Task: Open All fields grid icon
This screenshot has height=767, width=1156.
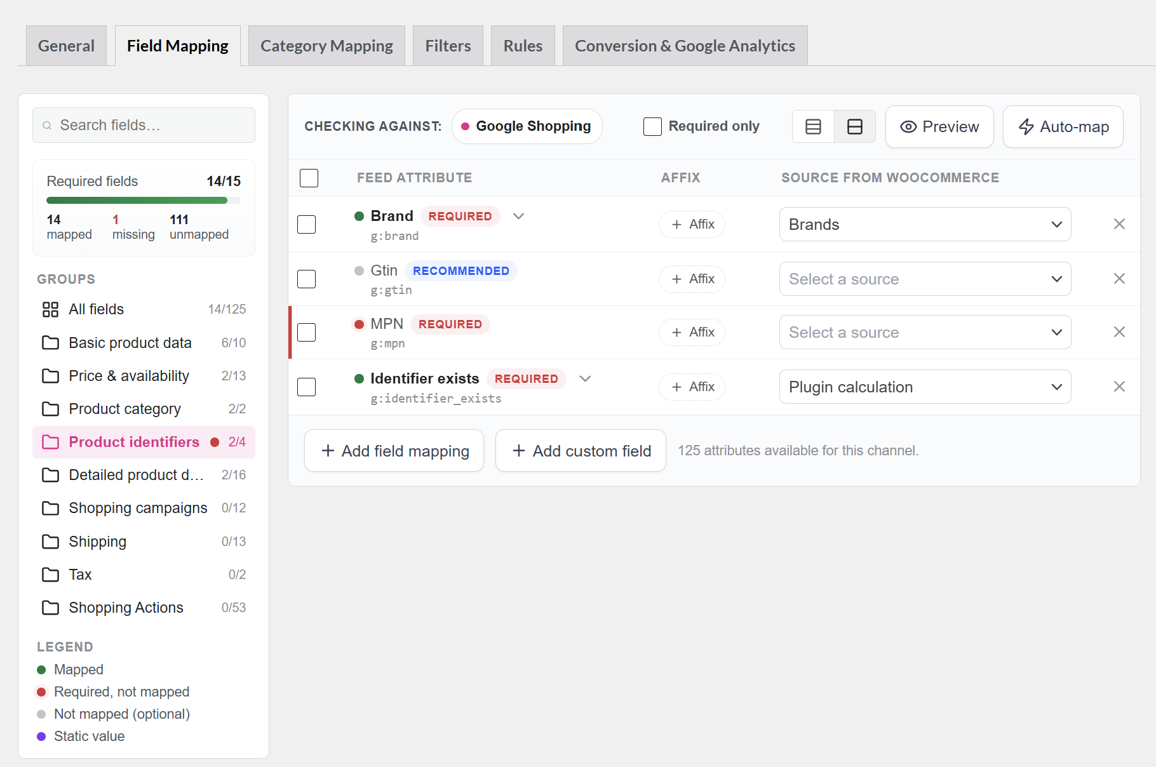Action: (x=50, y=309)
